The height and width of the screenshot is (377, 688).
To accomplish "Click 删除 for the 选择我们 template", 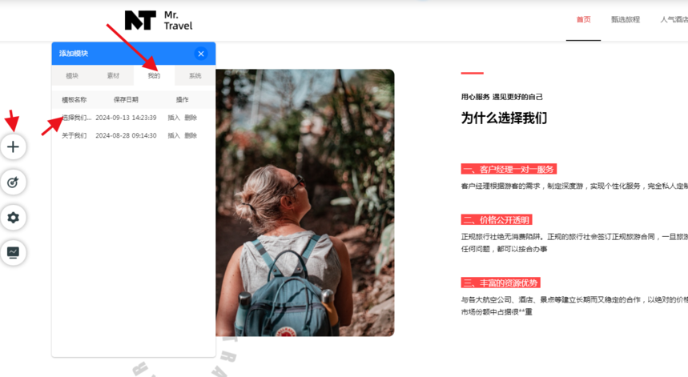I will pyautogui.click(x=191, y=118).
